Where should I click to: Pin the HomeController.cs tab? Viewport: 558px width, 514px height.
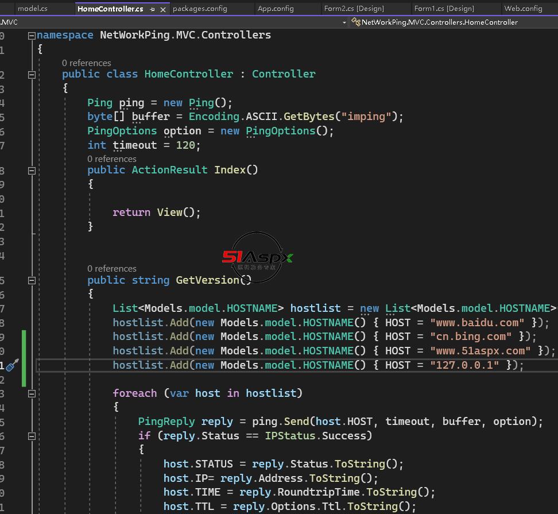tap(152, 10)
